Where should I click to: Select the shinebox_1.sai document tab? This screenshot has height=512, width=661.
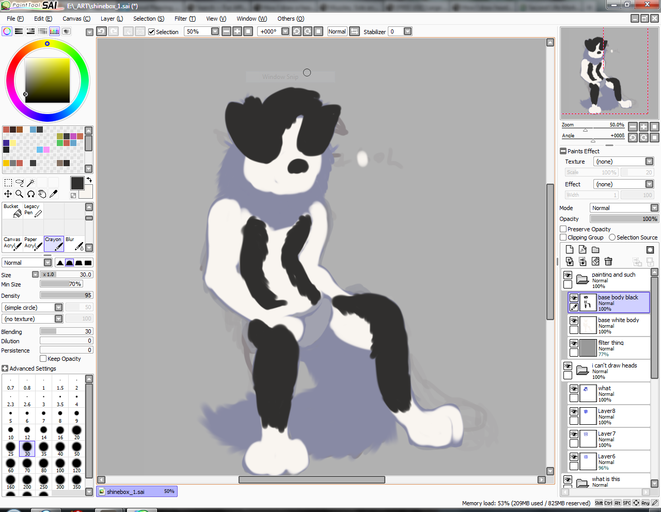point(136,491)
